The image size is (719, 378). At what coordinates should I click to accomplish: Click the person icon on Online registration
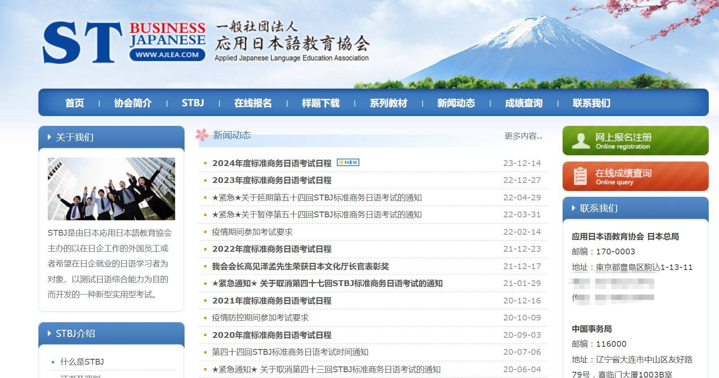coord(580,141)
